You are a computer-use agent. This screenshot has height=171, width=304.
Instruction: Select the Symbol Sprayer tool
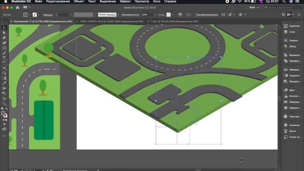point(4,88)
